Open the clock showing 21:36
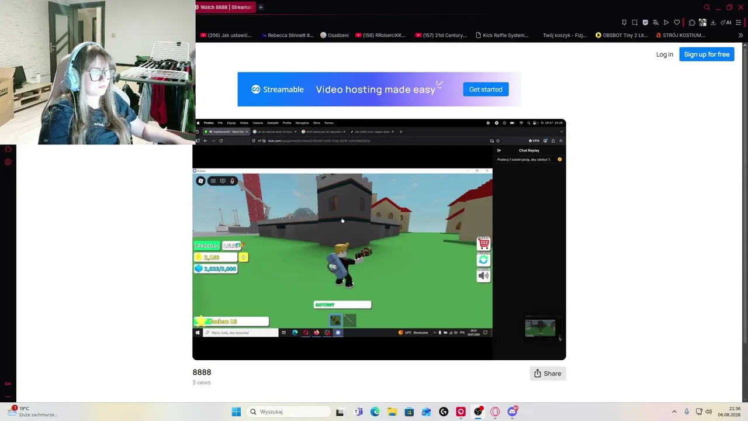748x421 pixels. pyautogui.click(x=729, y=412)
